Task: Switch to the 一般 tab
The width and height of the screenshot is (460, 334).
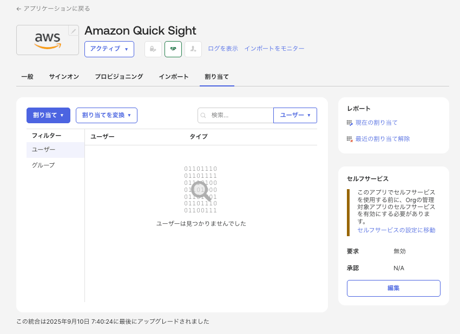Action: [x=27, y=77]
